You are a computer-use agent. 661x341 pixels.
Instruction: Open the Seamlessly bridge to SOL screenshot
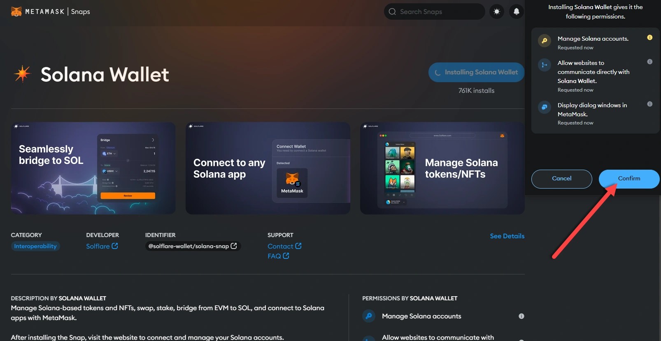pyautogui.click(x=93, y=168)
